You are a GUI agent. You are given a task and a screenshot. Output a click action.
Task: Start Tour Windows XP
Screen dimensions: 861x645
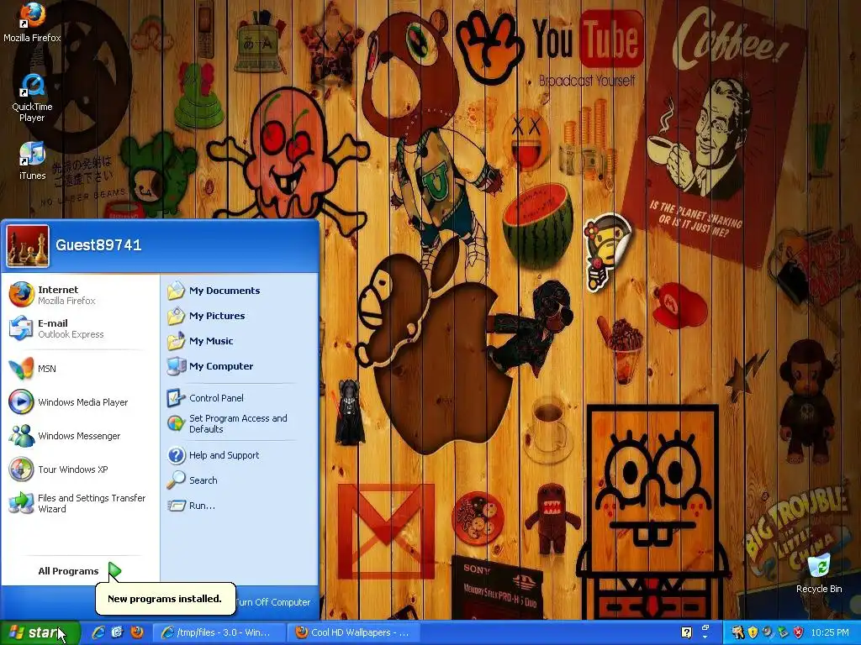coord(80,469)
